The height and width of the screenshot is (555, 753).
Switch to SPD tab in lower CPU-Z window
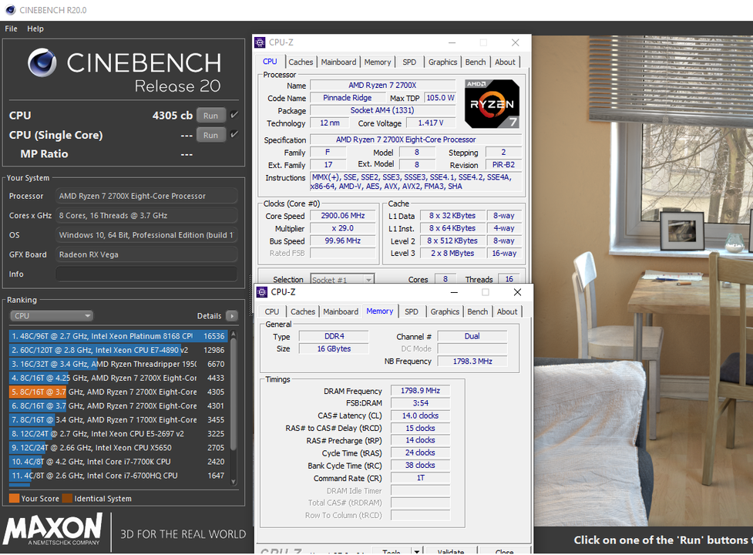tap(412, 311)
